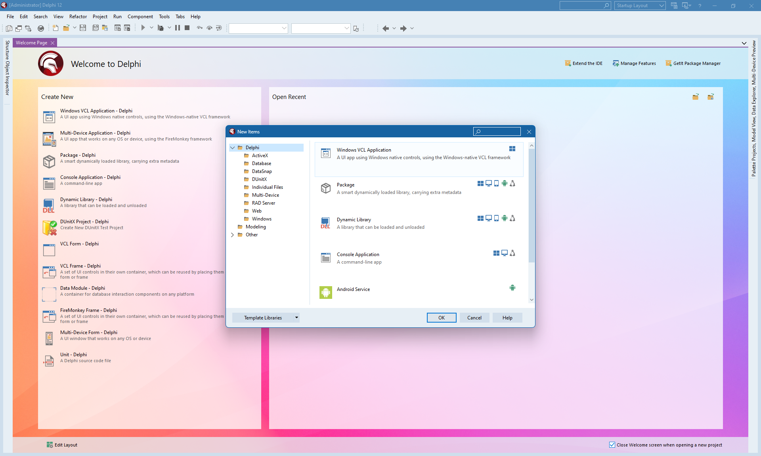Select the Multi-Device folder in tree
This screenshot has width=761, height=456.
(x=266, y=195)
